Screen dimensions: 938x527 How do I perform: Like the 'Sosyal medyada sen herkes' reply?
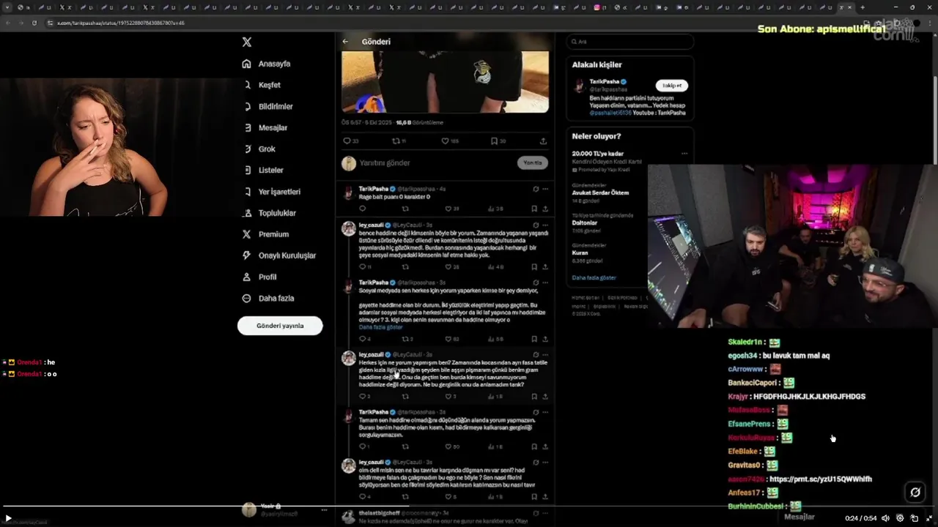[448, 339]
